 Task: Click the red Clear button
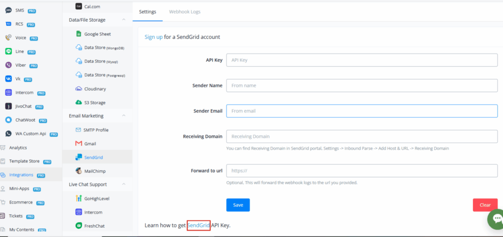(x=485, y=205)
